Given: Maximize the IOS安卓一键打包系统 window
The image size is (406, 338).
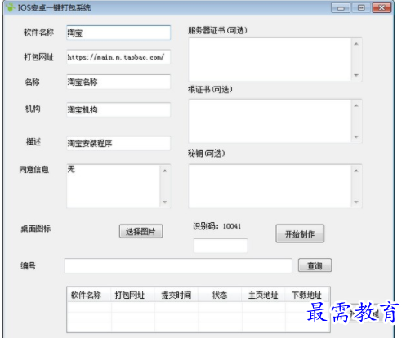Looking at the screenshot, I should 361,8.
